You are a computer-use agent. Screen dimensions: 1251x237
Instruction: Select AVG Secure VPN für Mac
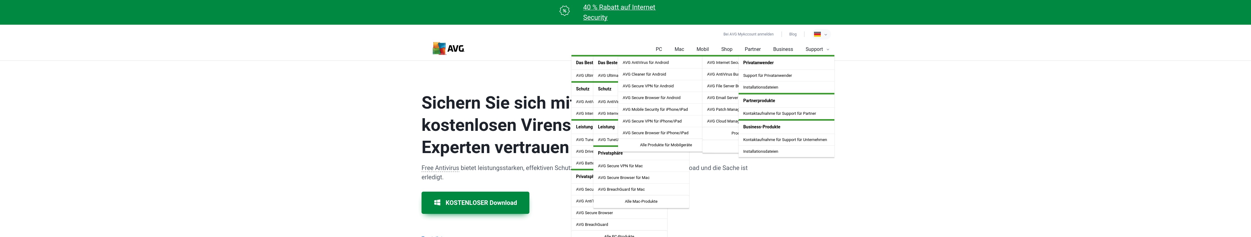coord(620,166)
